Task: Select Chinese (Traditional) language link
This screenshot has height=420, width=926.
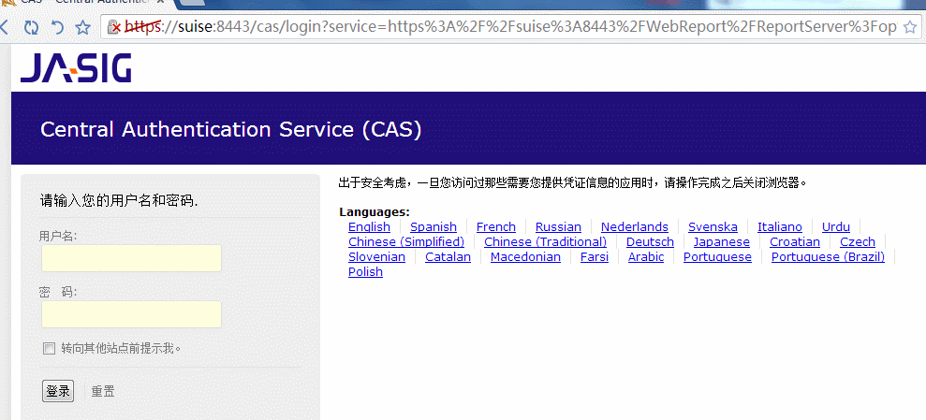Action: pyautogui.click(x=545, y=242)
